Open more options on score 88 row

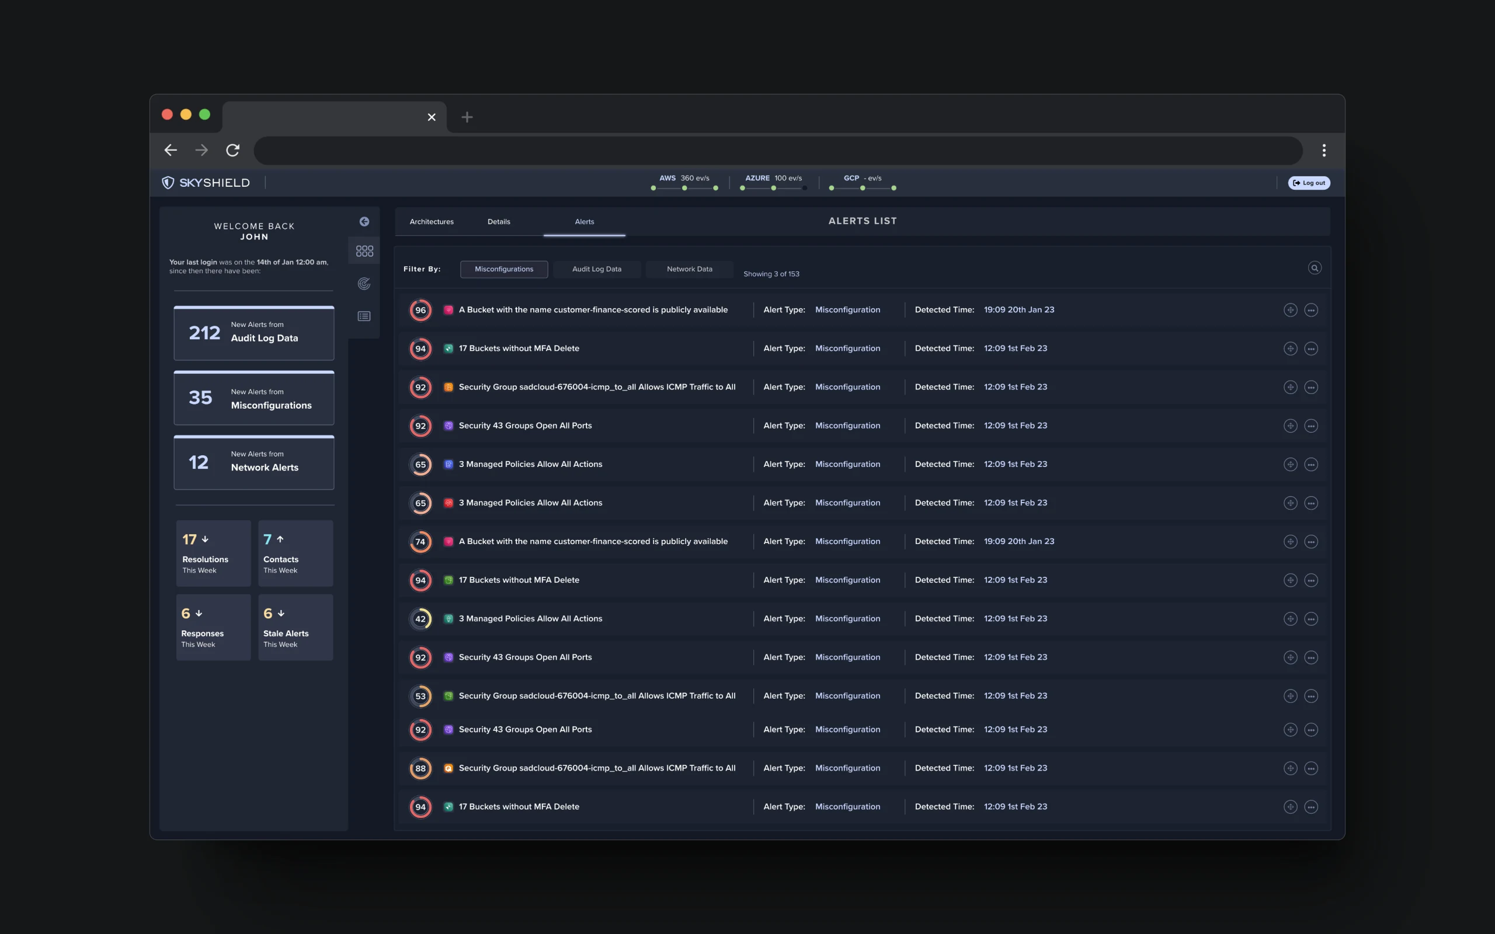[x=1311, y=768]
